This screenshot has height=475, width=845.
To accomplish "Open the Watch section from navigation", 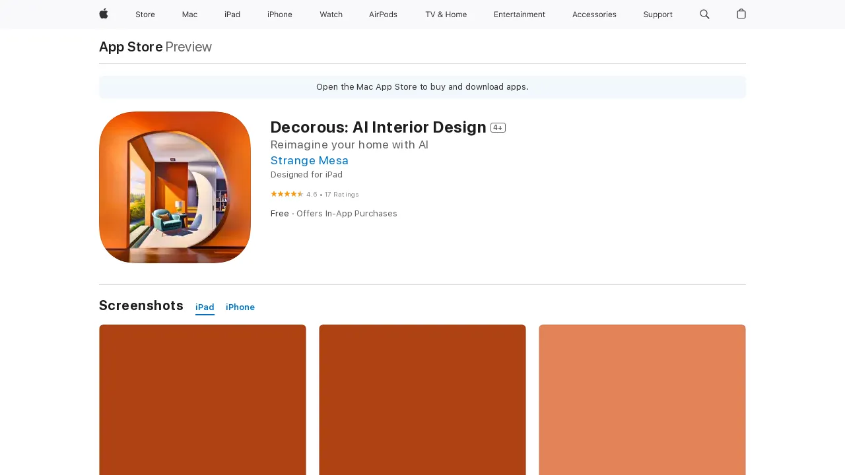I will [x=331, y=15].
